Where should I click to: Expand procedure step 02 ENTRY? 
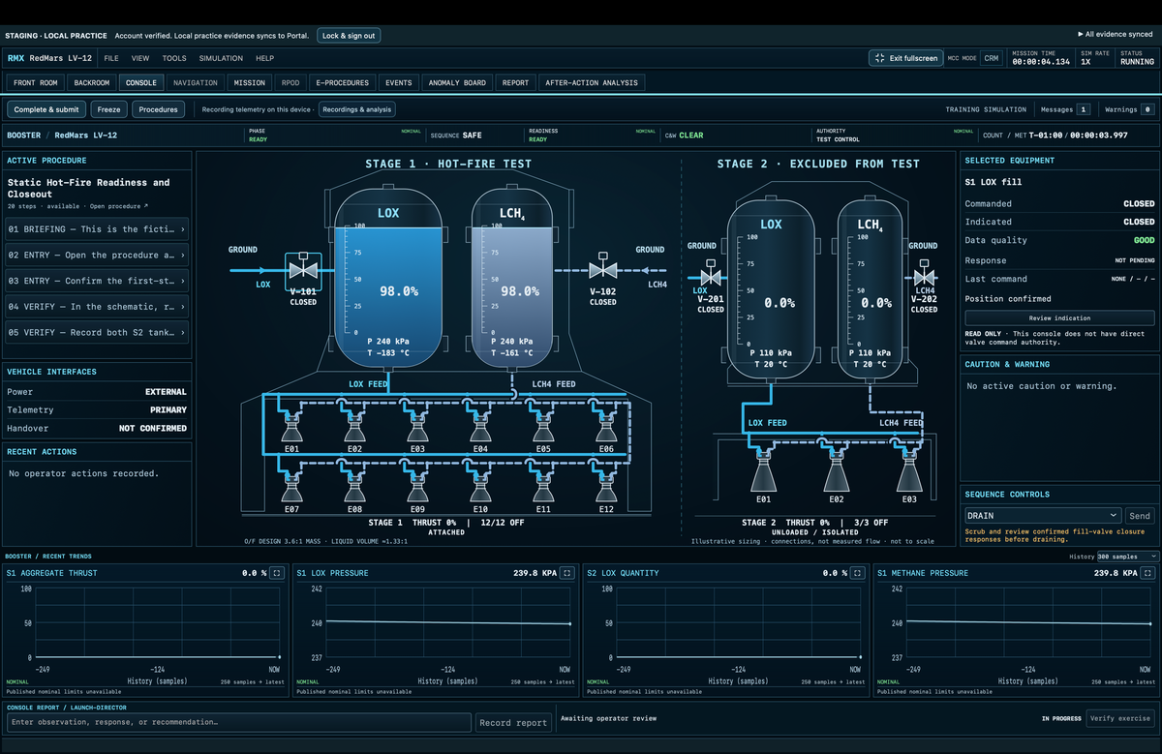pos(97,256)
